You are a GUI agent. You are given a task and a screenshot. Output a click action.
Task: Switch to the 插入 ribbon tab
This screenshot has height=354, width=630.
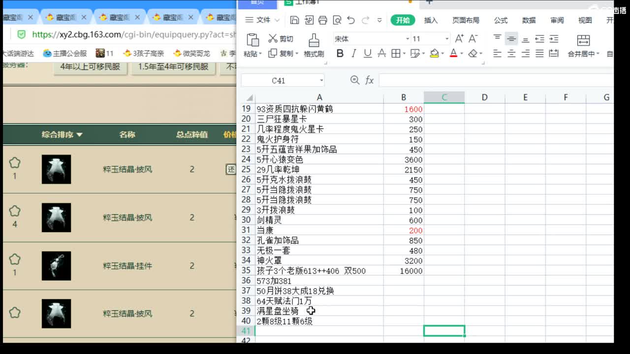point(431,21)
